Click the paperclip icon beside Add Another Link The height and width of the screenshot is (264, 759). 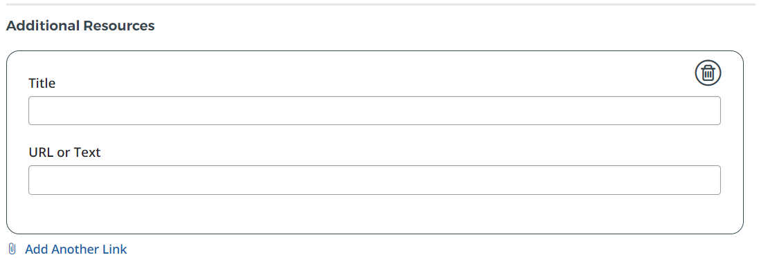[x=12, y=249]
